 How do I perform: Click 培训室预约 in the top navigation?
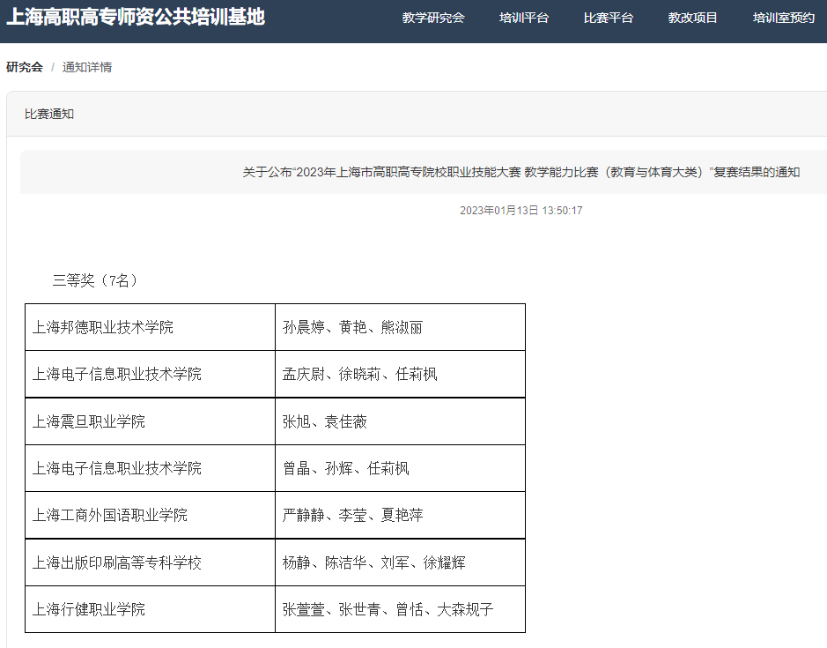click(x=783, y=18)
